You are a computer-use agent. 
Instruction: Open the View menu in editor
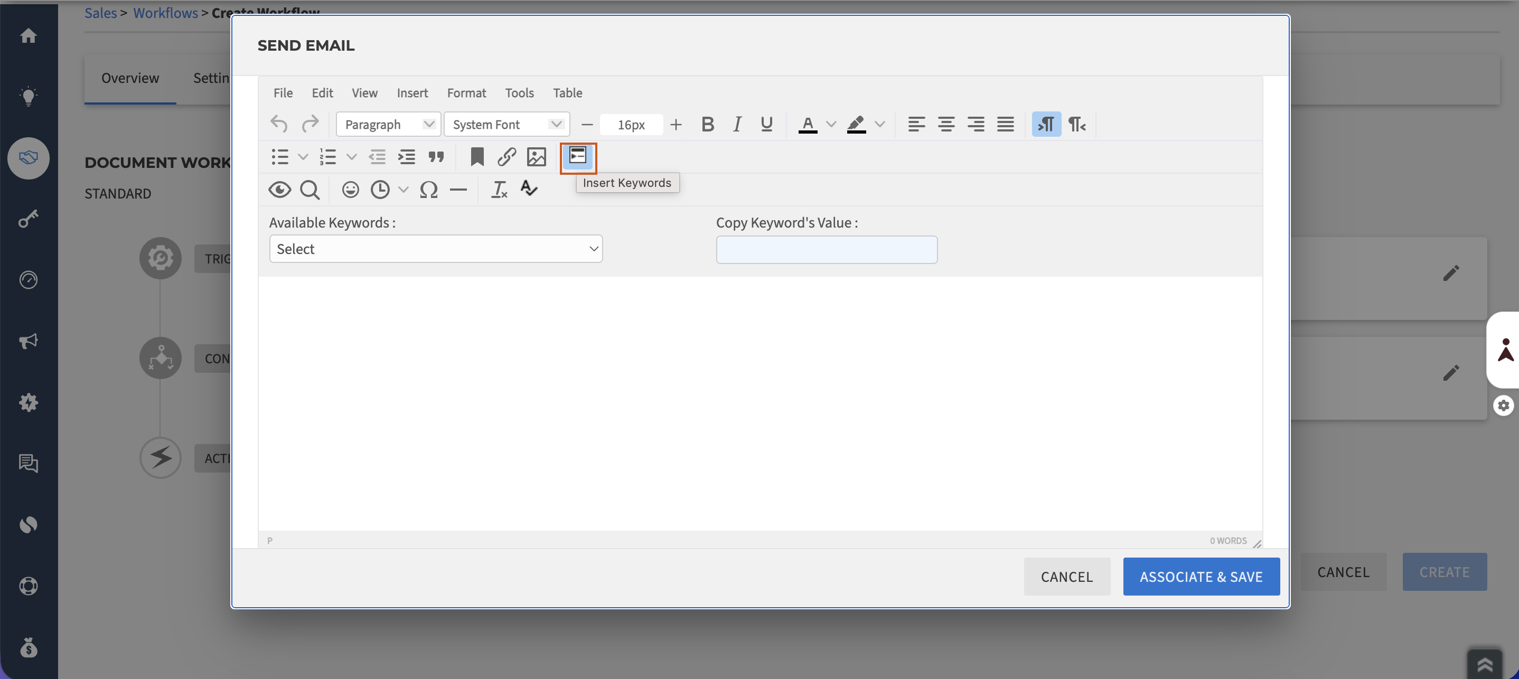click(364, 92)
